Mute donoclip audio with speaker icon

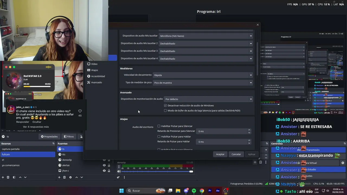coord(119,171)
